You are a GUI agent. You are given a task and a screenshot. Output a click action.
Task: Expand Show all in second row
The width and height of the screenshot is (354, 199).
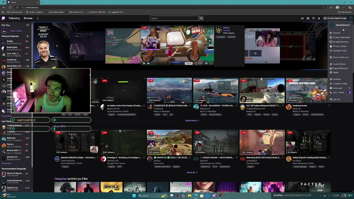coord(192,172)
